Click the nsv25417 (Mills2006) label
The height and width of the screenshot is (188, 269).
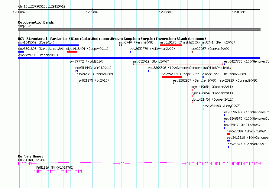(242, 125)
